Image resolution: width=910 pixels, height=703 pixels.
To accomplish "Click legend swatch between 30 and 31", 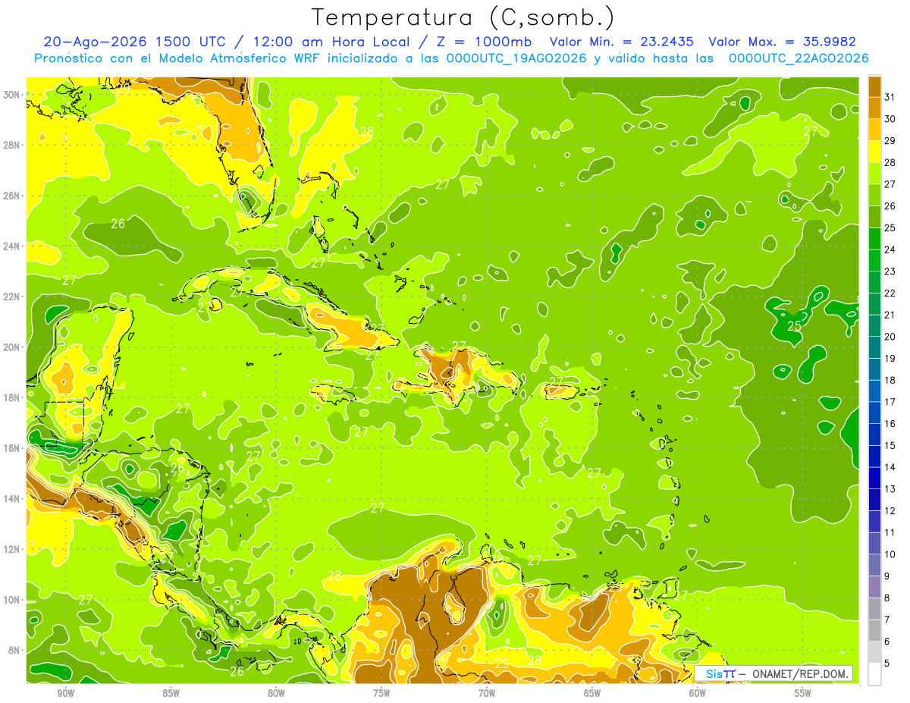I will (x=874, y=108).
